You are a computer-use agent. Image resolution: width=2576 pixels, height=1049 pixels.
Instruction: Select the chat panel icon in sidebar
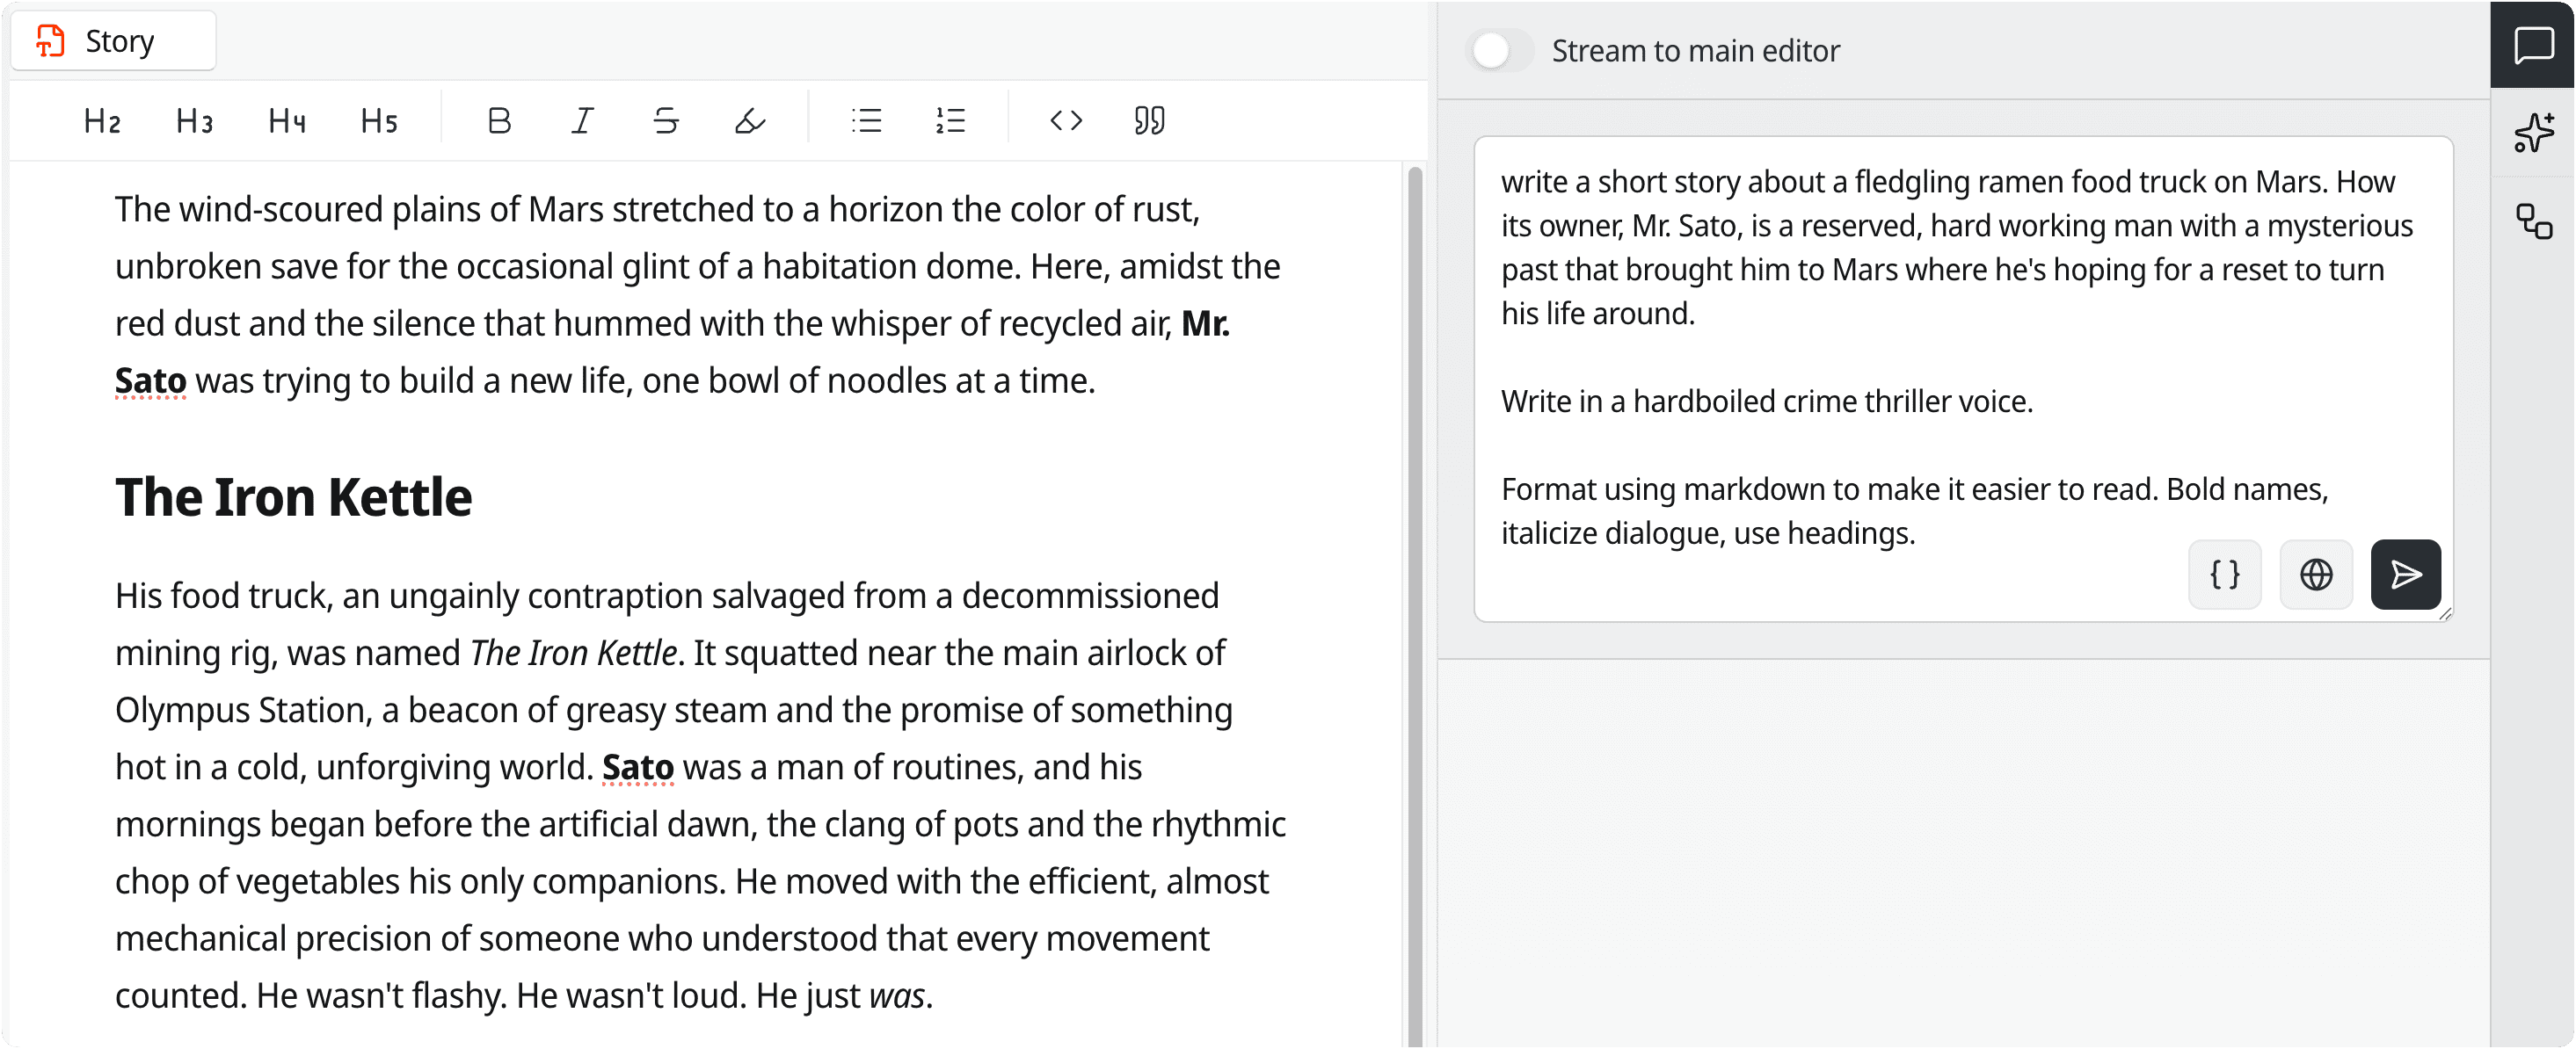pyautogui.click(x=2535, y=44)
